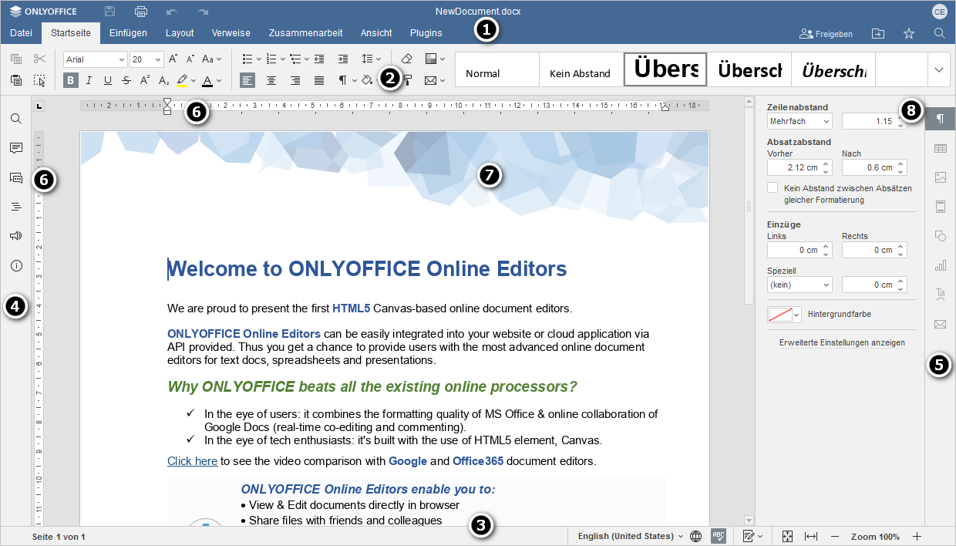956x546 pixels.
Task: Switch to the Einfügen tab
Action: click(128, 33)
